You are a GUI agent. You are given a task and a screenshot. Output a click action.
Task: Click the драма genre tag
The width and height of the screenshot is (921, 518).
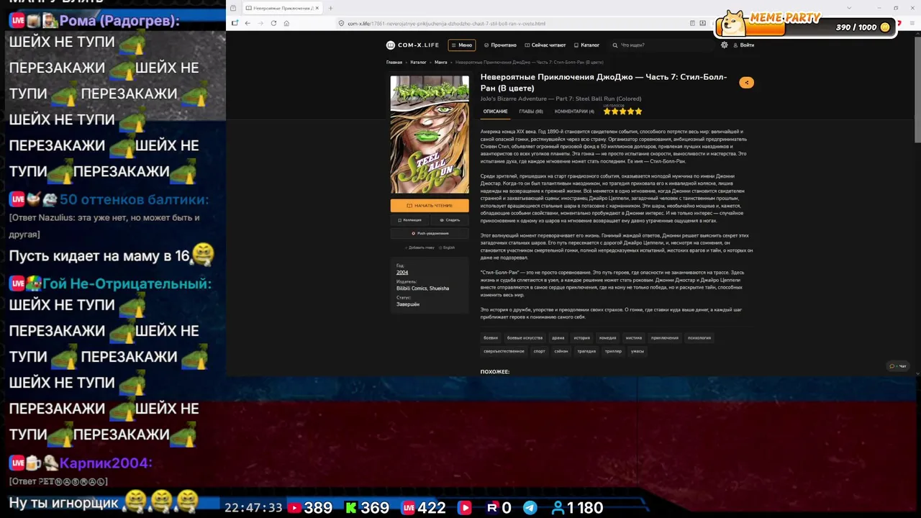coord(558,337)
